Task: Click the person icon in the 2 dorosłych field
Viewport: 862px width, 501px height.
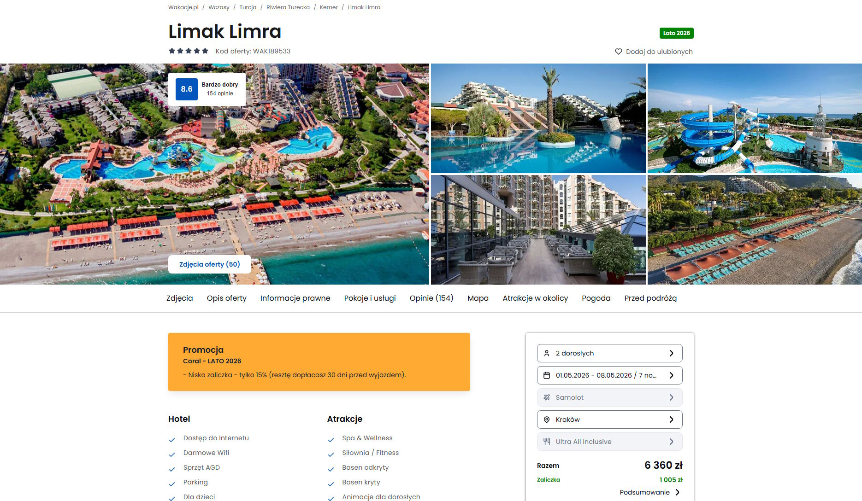Action: coord(547,353)
